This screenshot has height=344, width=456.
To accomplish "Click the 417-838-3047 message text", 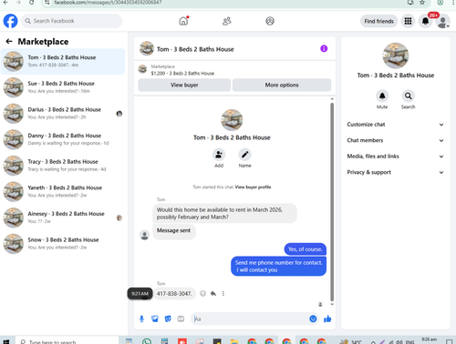I will tap(174, 294).
